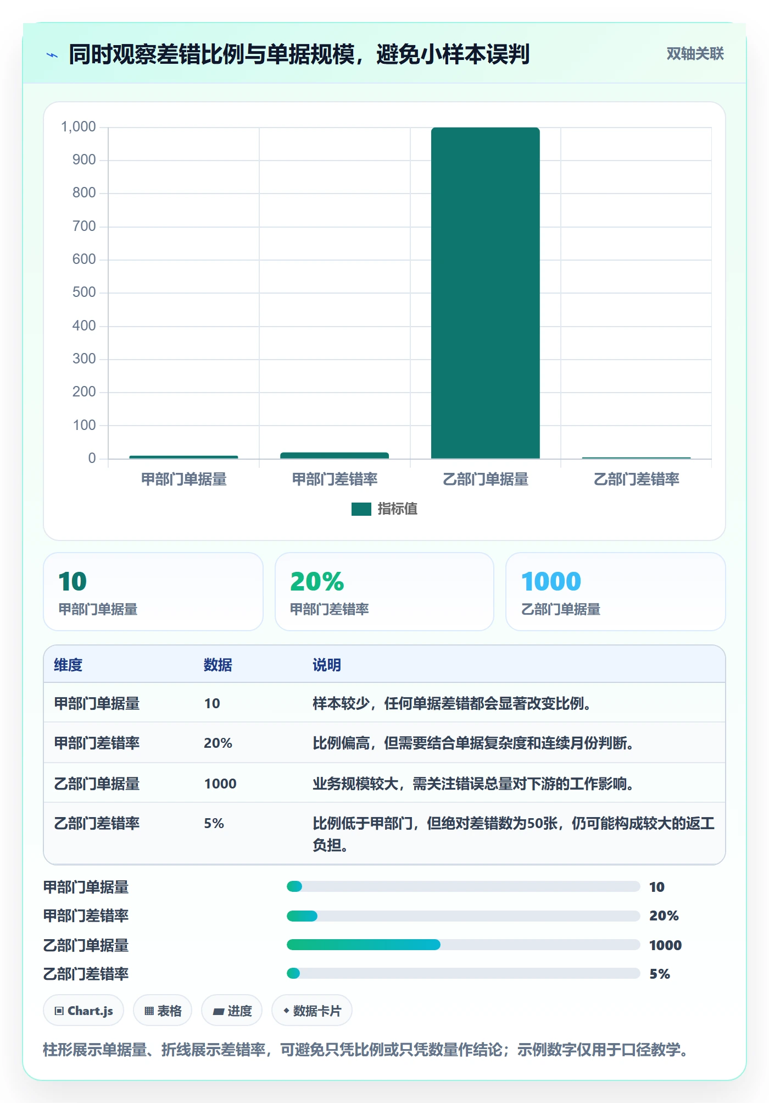Click the 乙部门单据量 bar in chart
The height and width of the screenshot is (1103, 769).
pos(485,293)
